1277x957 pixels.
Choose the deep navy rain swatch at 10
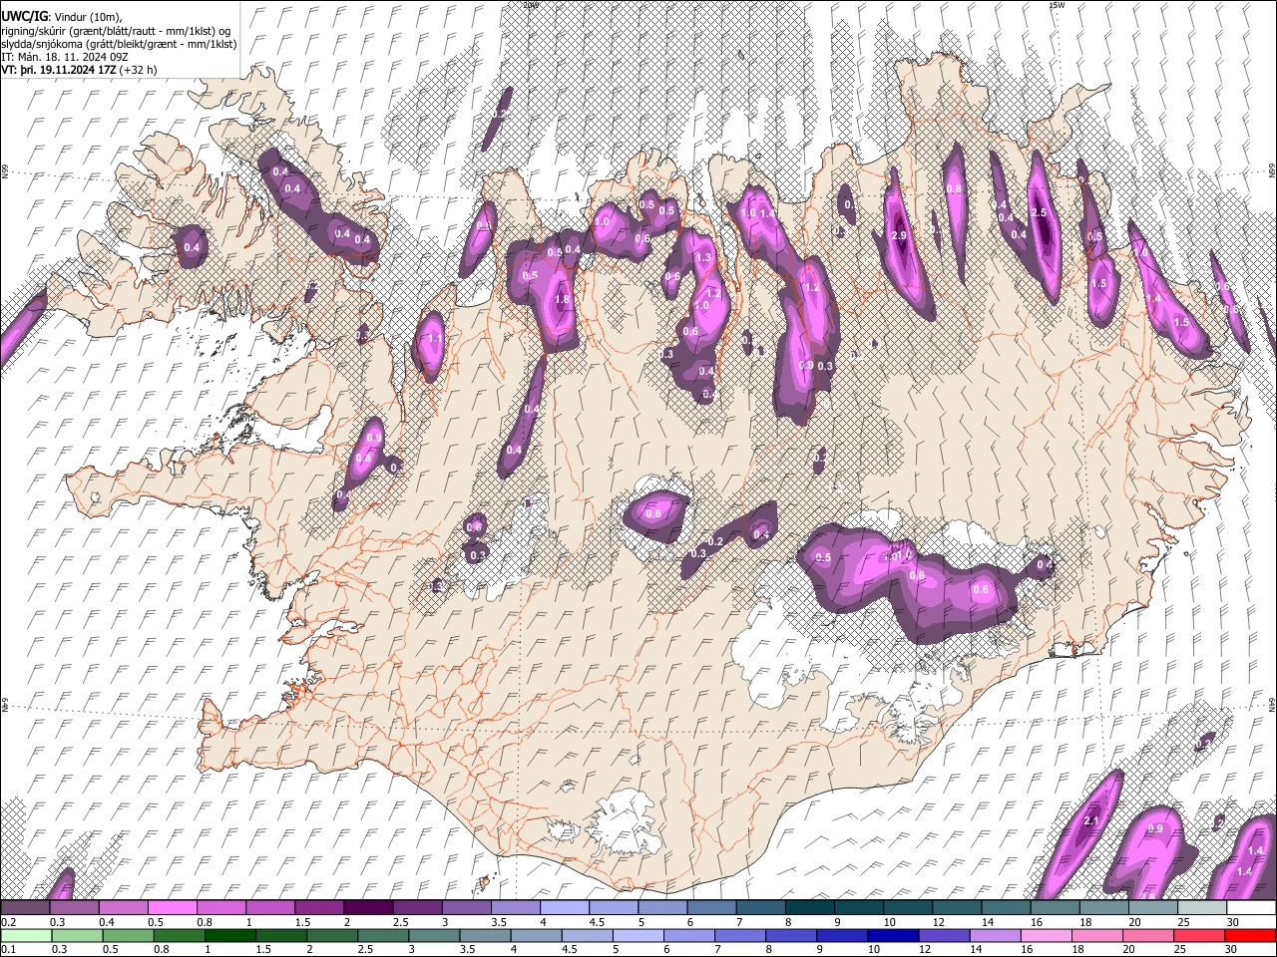point(892,935)
